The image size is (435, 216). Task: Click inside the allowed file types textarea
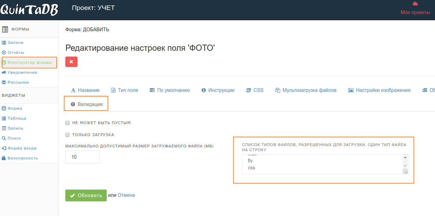point(325,164)
